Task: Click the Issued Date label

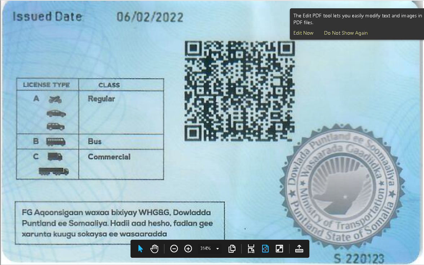Action: point(47,17)
